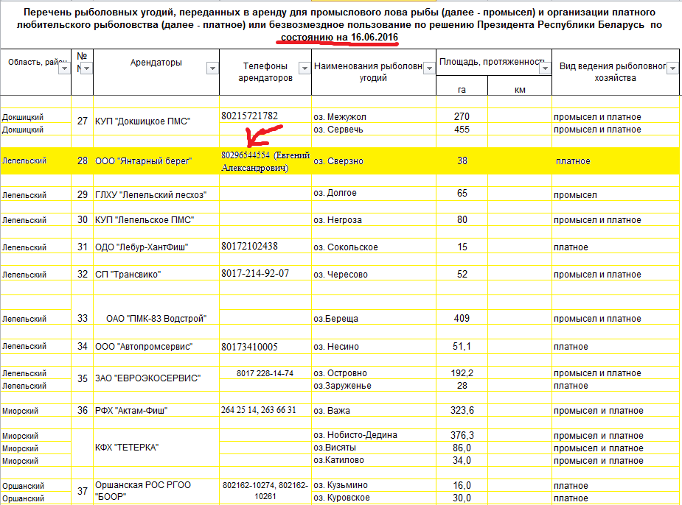682x505 pixels.
Task: Open filter for 'Вид ведения рыболовного хозяйства'
Action: [672, 68]
